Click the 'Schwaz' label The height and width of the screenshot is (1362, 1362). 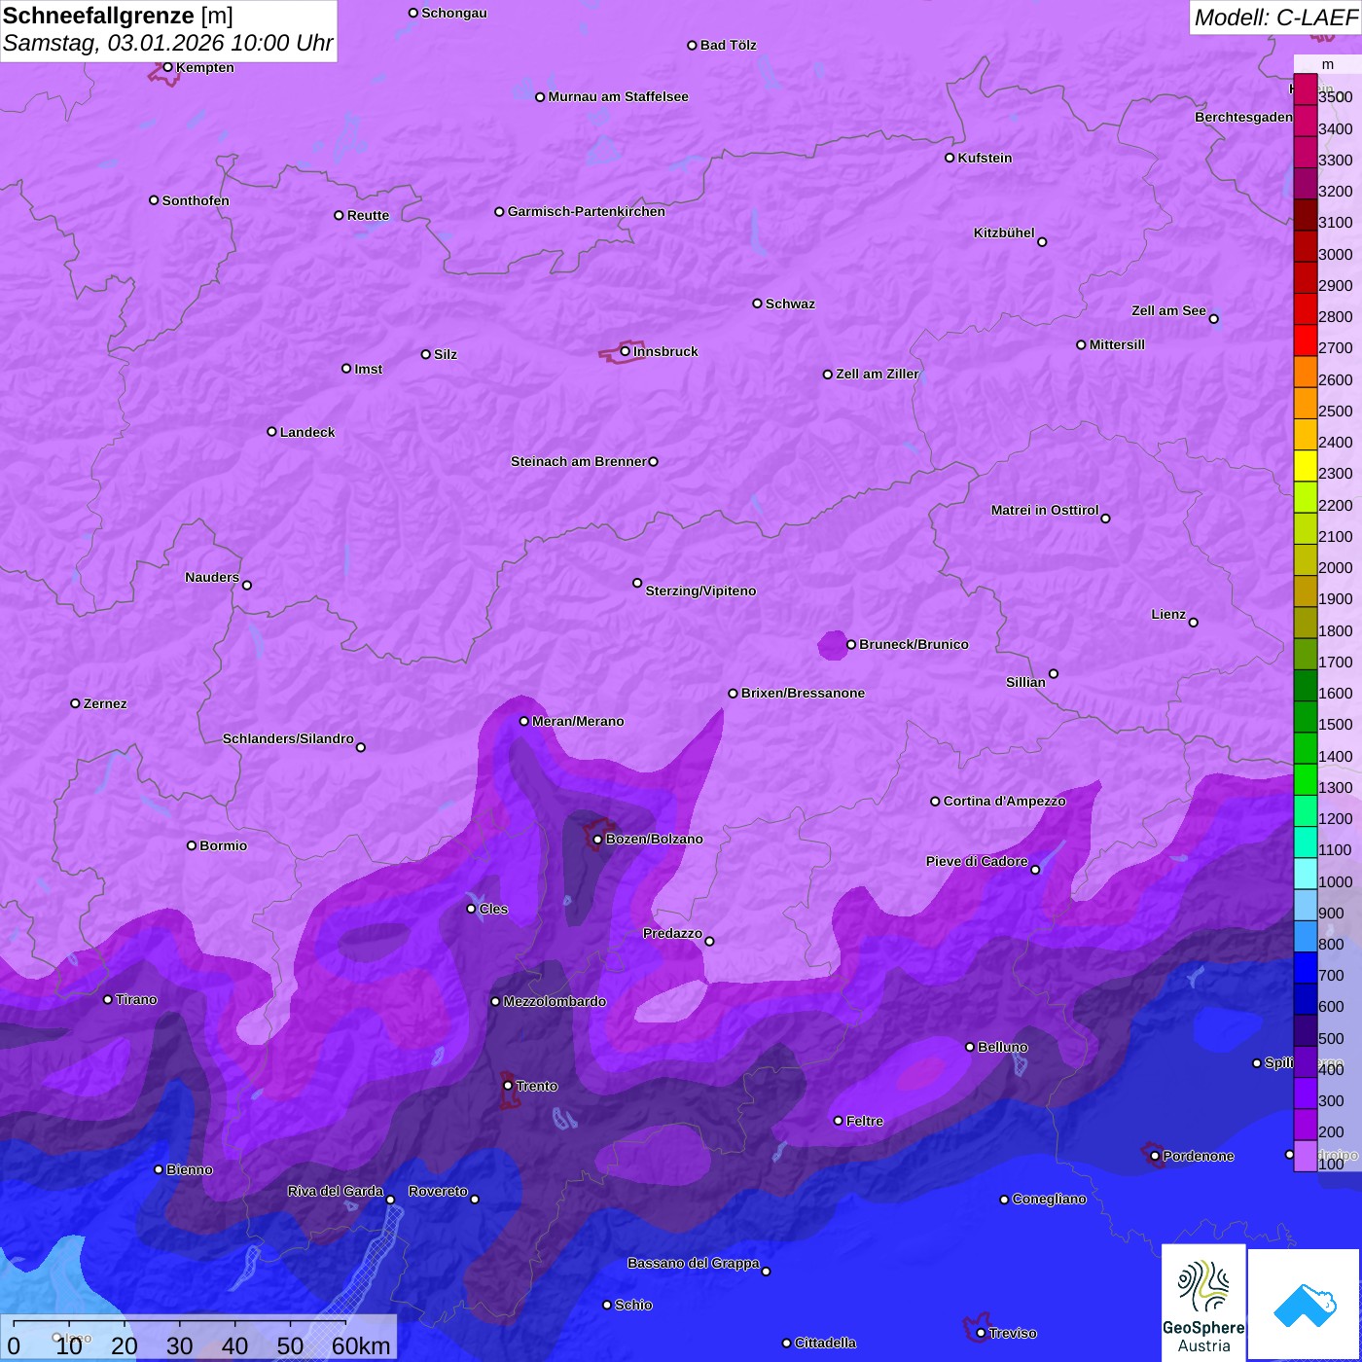point(790,304)
